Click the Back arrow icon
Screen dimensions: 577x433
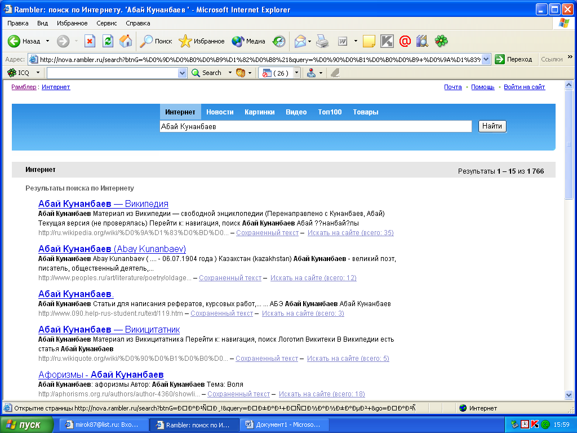point(14,41)
